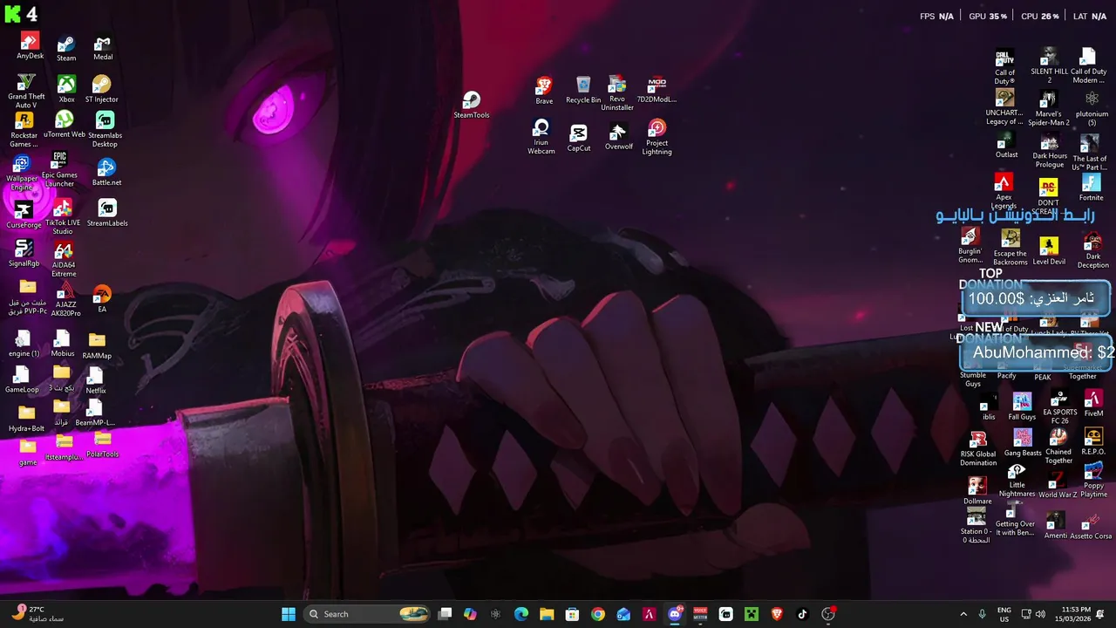Screen dimensions: 1116x628
Task: Open the Dark Deception shortcut
Action: (1092, 251)
